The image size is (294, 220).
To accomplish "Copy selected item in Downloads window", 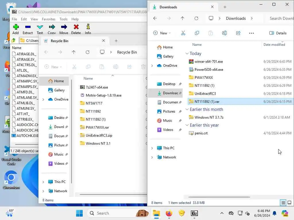I will [x=197, y=33].
